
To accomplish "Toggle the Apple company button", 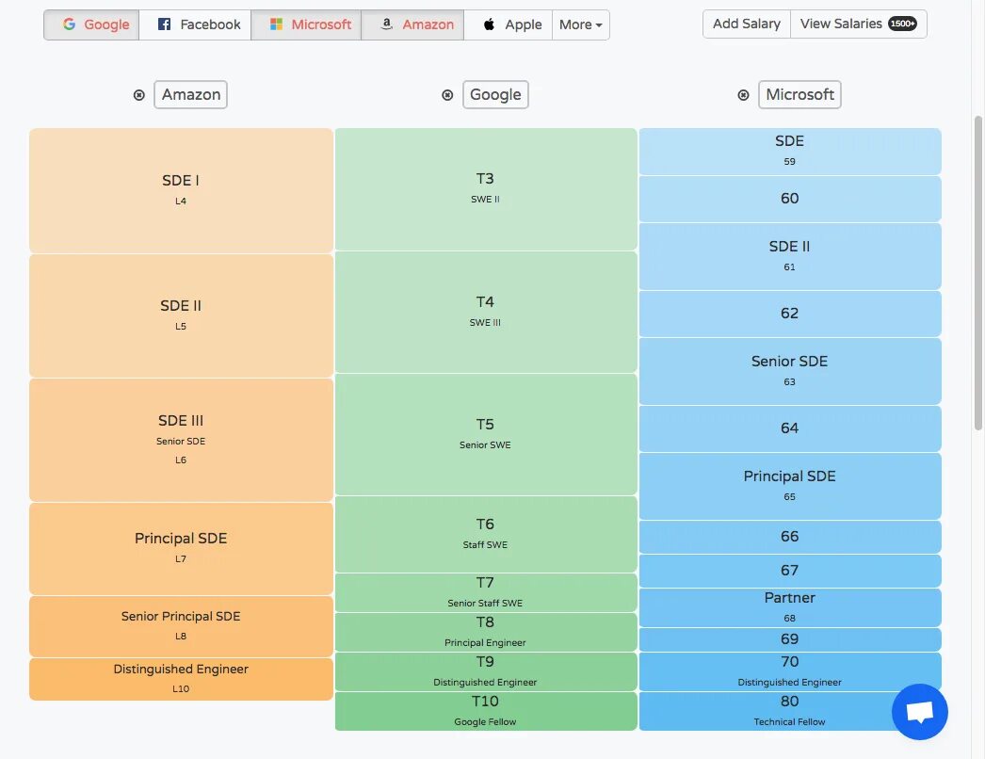I will [509, 24].
